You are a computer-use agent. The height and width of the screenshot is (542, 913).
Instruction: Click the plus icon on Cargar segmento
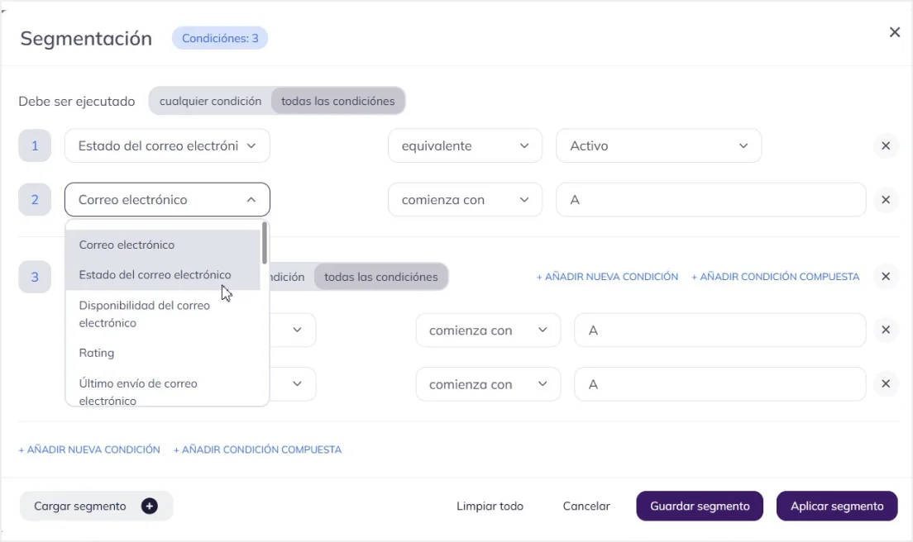coord(149,506)
